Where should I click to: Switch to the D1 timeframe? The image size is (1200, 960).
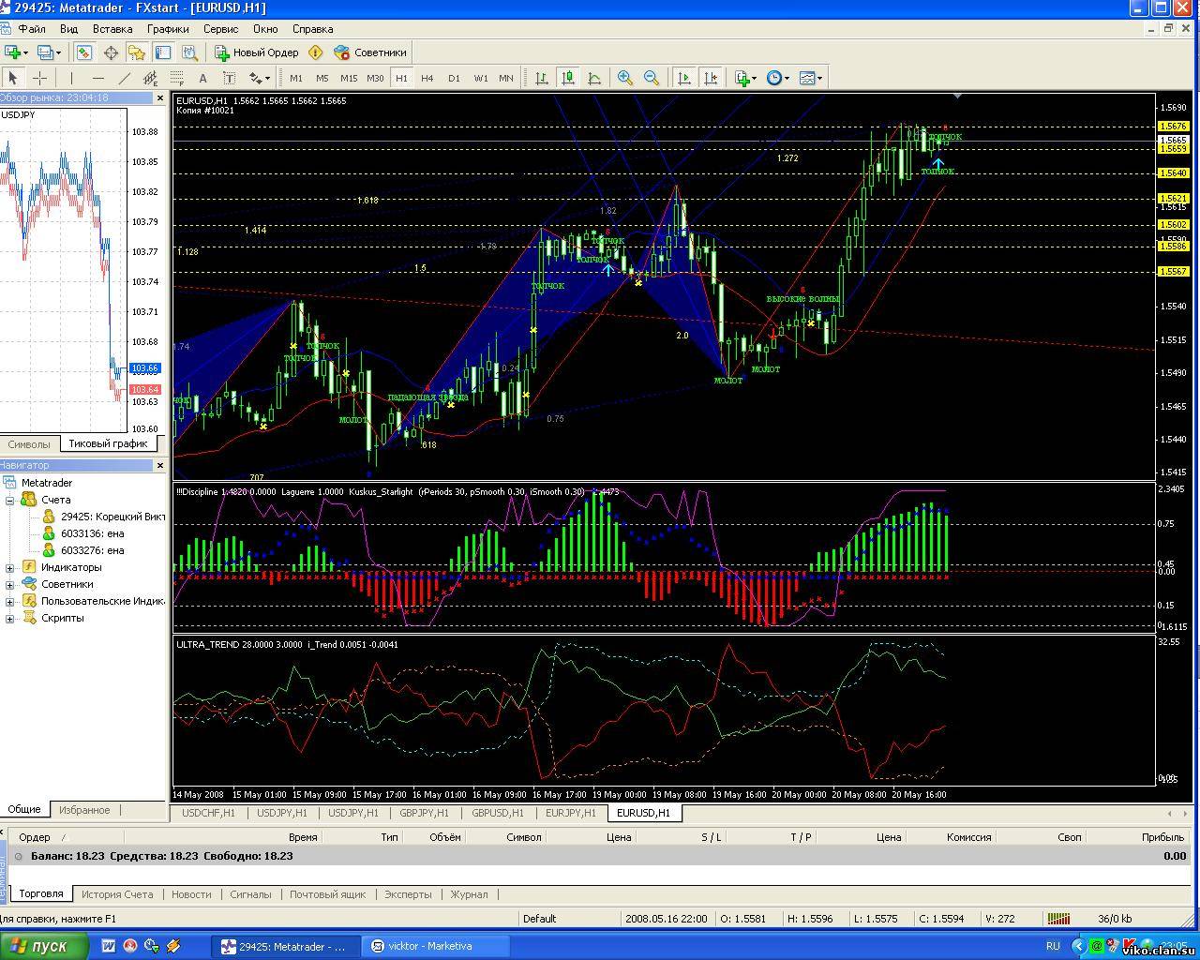pyautogui.click(x=454, y=78)
